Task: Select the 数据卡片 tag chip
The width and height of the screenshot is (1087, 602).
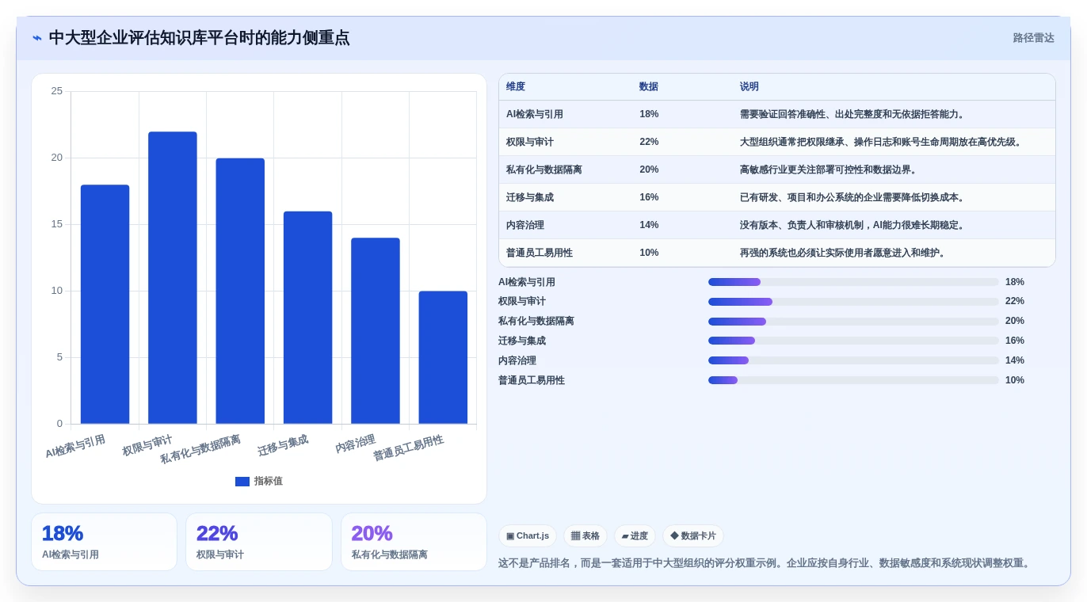Action: coord(693,536)
